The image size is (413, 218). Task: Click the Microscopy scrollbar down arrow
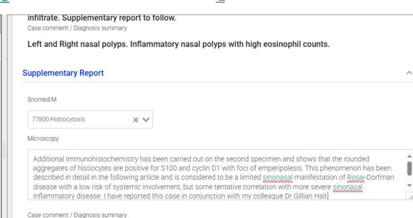tap(409, 186)
